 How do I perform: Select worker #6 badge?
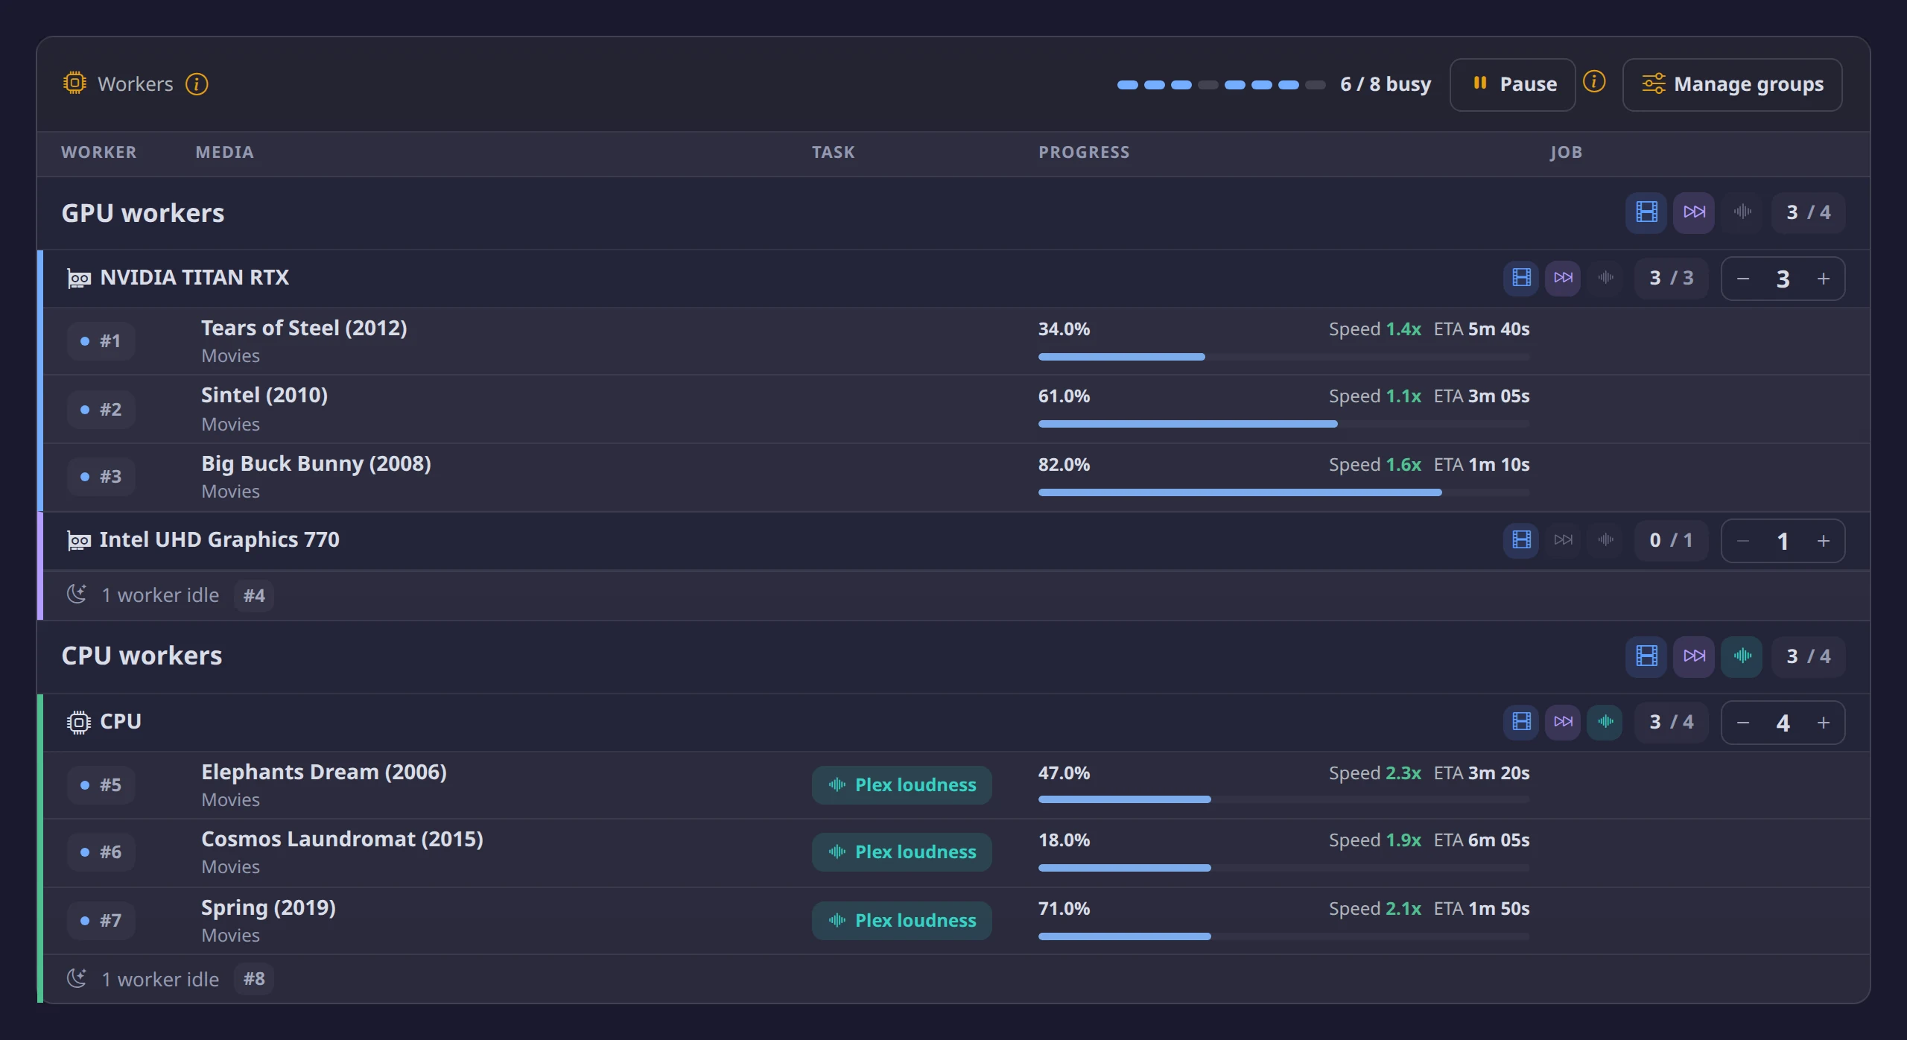tap(101, 852)
